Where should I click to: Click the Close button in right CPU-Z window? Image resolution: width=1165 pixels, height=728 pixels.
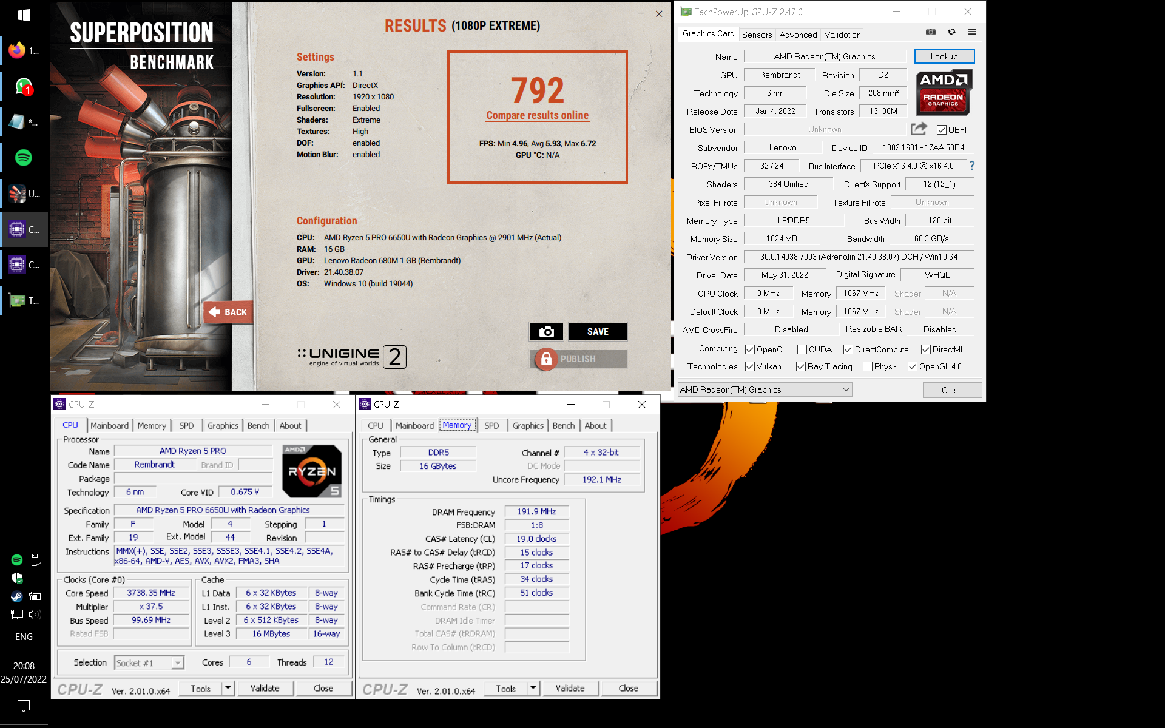pyautogui.click(x=629, y=688)
